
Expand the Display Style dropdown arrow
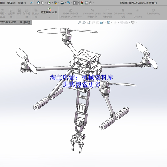click(112, 23)
